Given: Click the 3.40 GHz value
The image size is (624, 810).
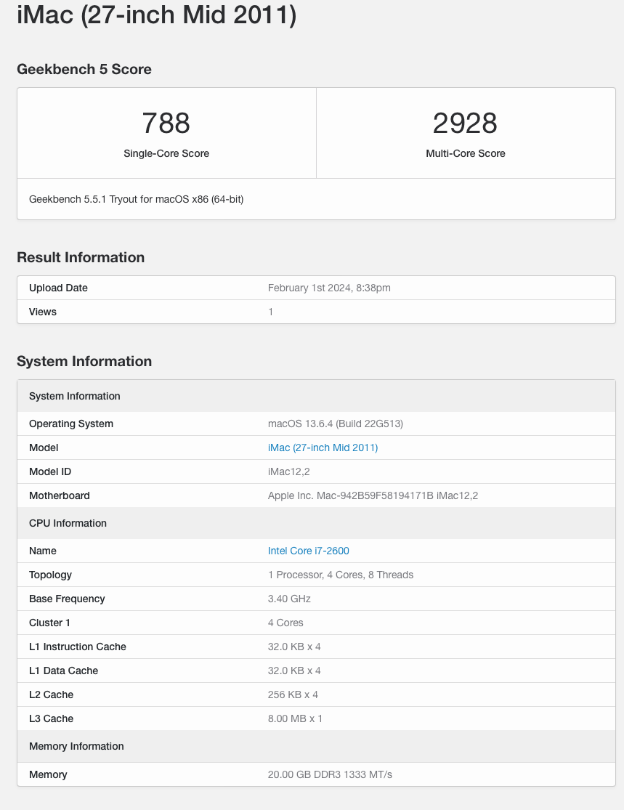Looking at the screenshot, I should pos(289,599).
